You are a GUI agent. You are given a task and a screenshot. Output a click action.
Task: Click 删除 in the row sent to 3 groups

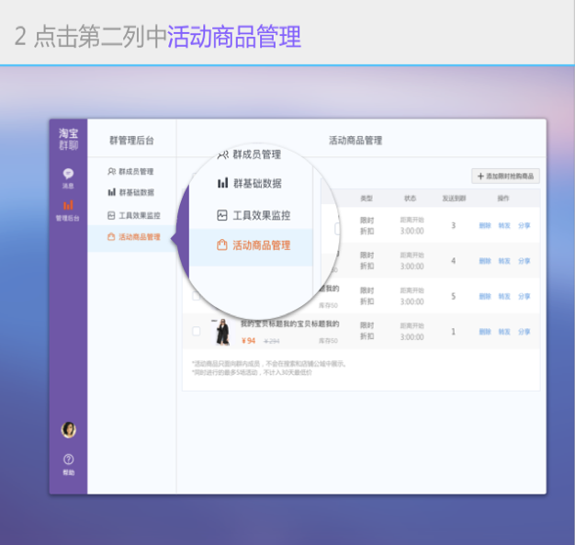pyautogui.click(x=485, y=225)
